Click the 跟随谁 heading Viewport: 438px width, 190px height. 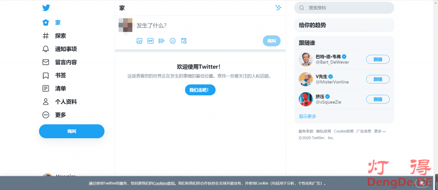click(307, 43)
